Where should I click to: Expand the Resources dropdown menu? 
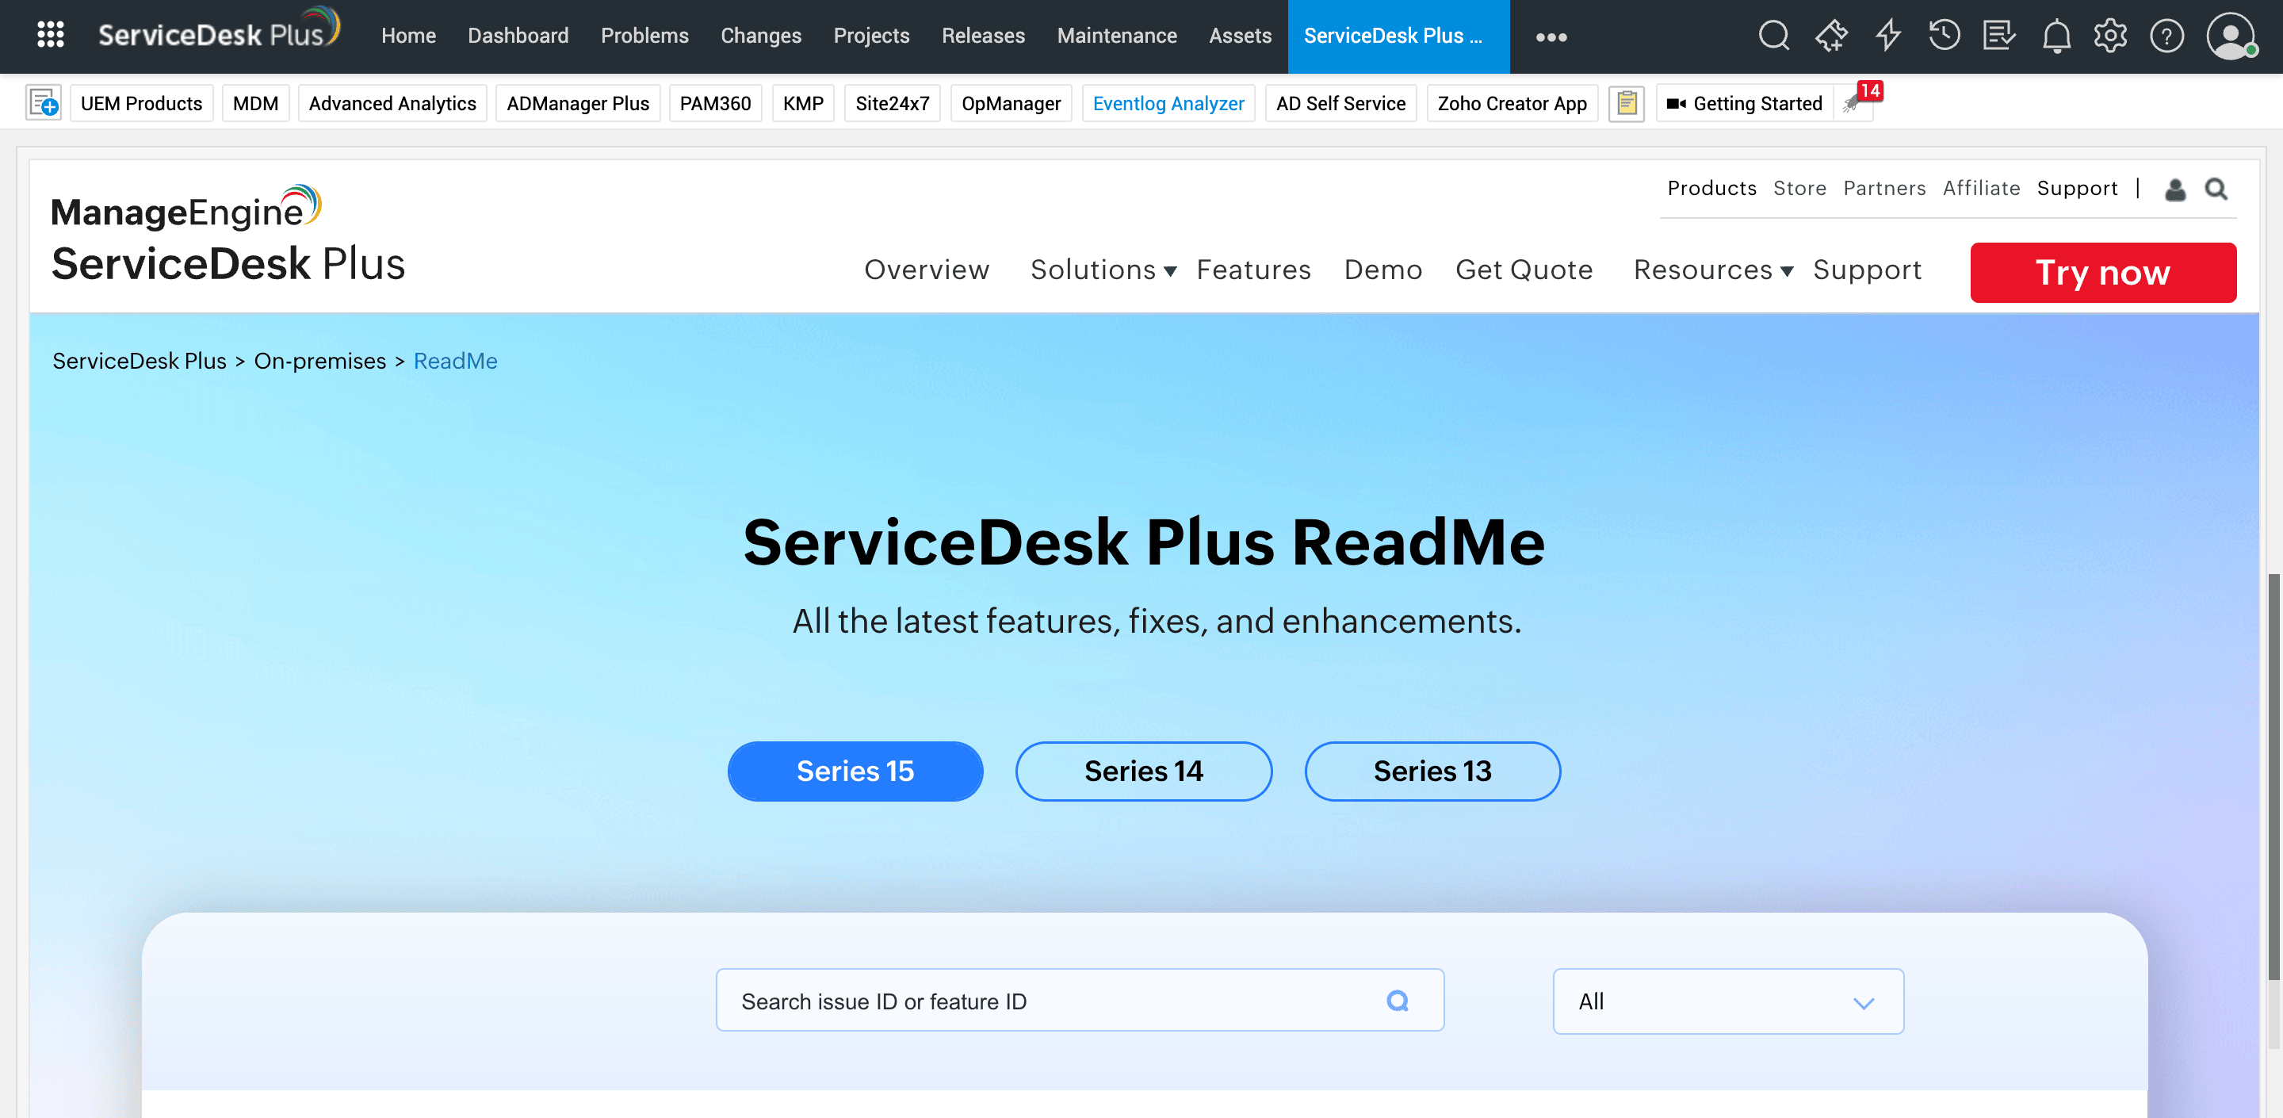[1713, 270]
